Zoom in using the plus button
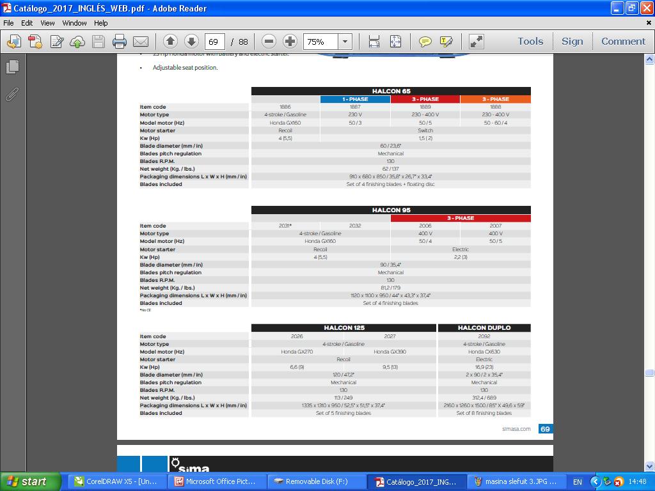The width and height of the screenshot is (655, 491). tap(290, 42)
